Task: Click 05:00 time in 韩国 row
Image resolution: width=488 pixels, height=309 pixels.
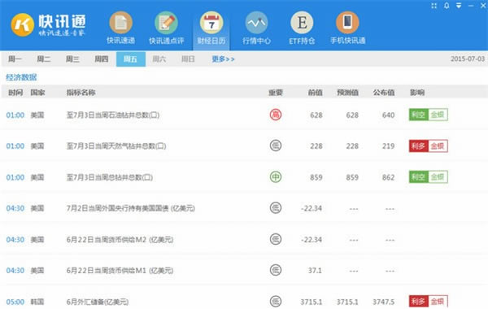Action: point(15,302)
